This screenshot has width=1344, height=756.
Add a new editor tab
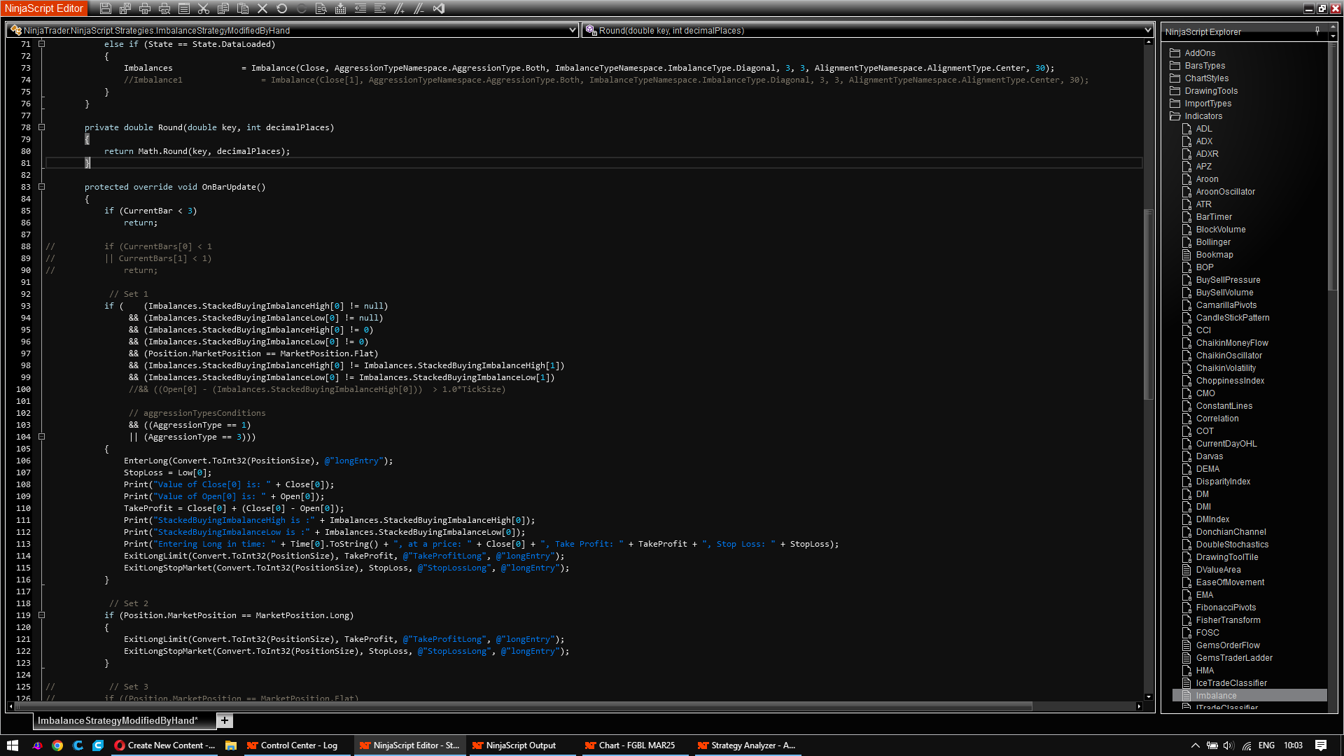[x=224, y=720]
